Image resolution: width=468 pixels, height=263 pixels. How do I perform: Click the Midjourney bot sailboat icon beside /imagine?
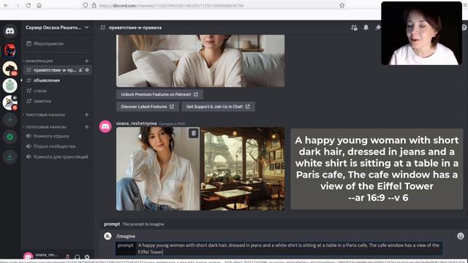point(107,236)
